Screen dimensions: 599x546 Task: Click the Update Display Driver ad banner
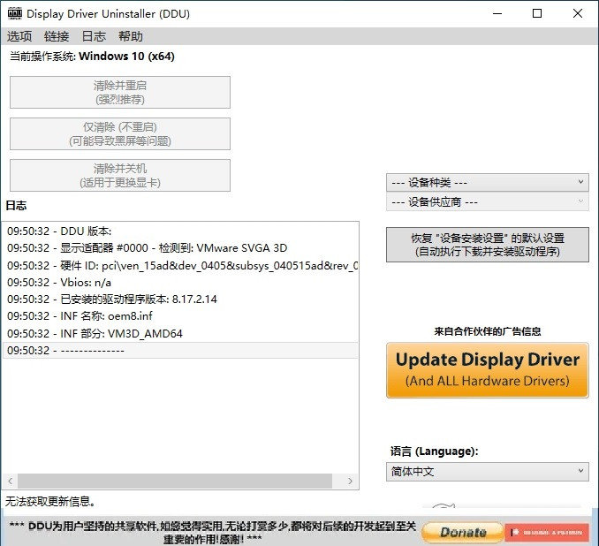tap(488, 370)
